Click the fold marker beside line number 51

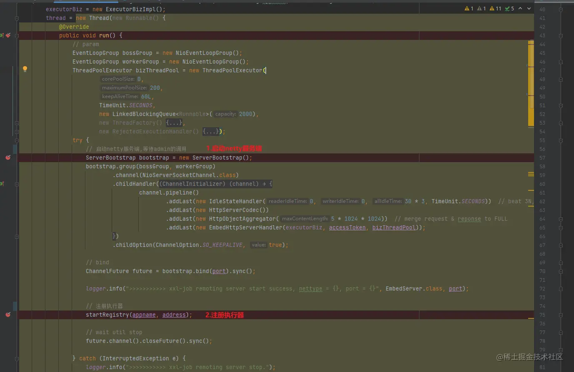(561, 106)
